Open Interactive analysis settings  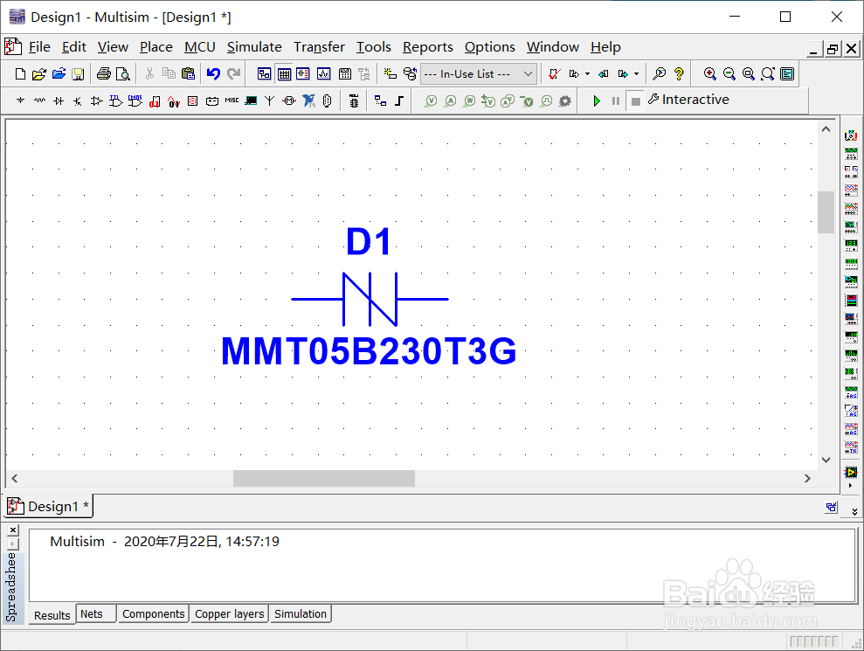pos(688,100)
